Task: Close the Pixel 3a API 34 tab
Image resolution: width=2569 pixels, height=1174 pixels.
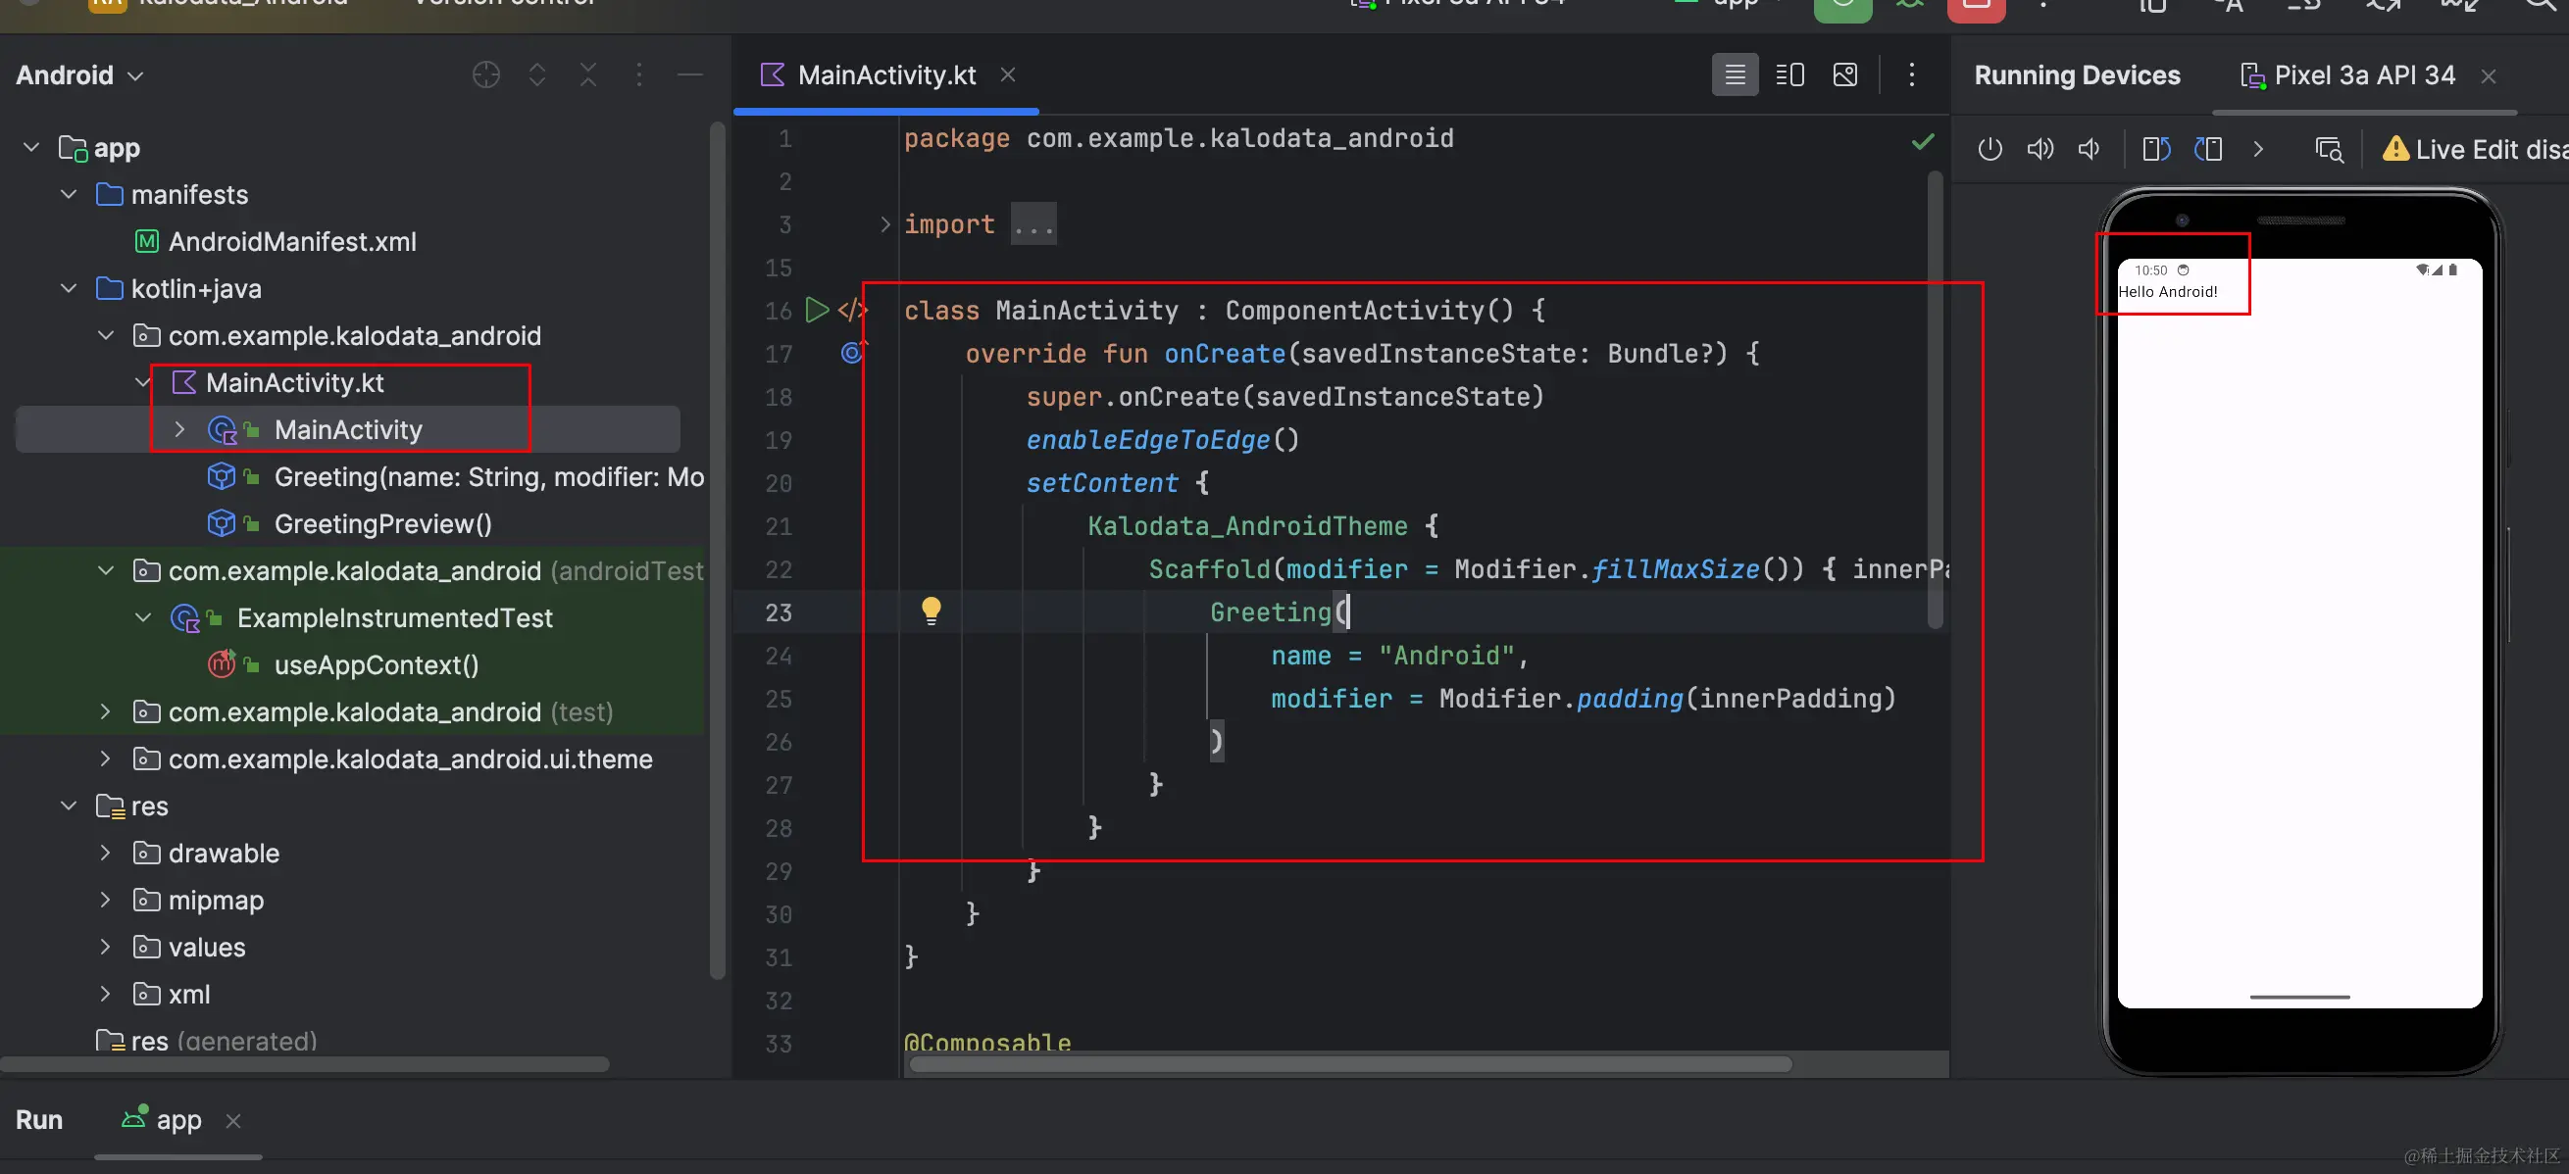Action: (2489, 75)
